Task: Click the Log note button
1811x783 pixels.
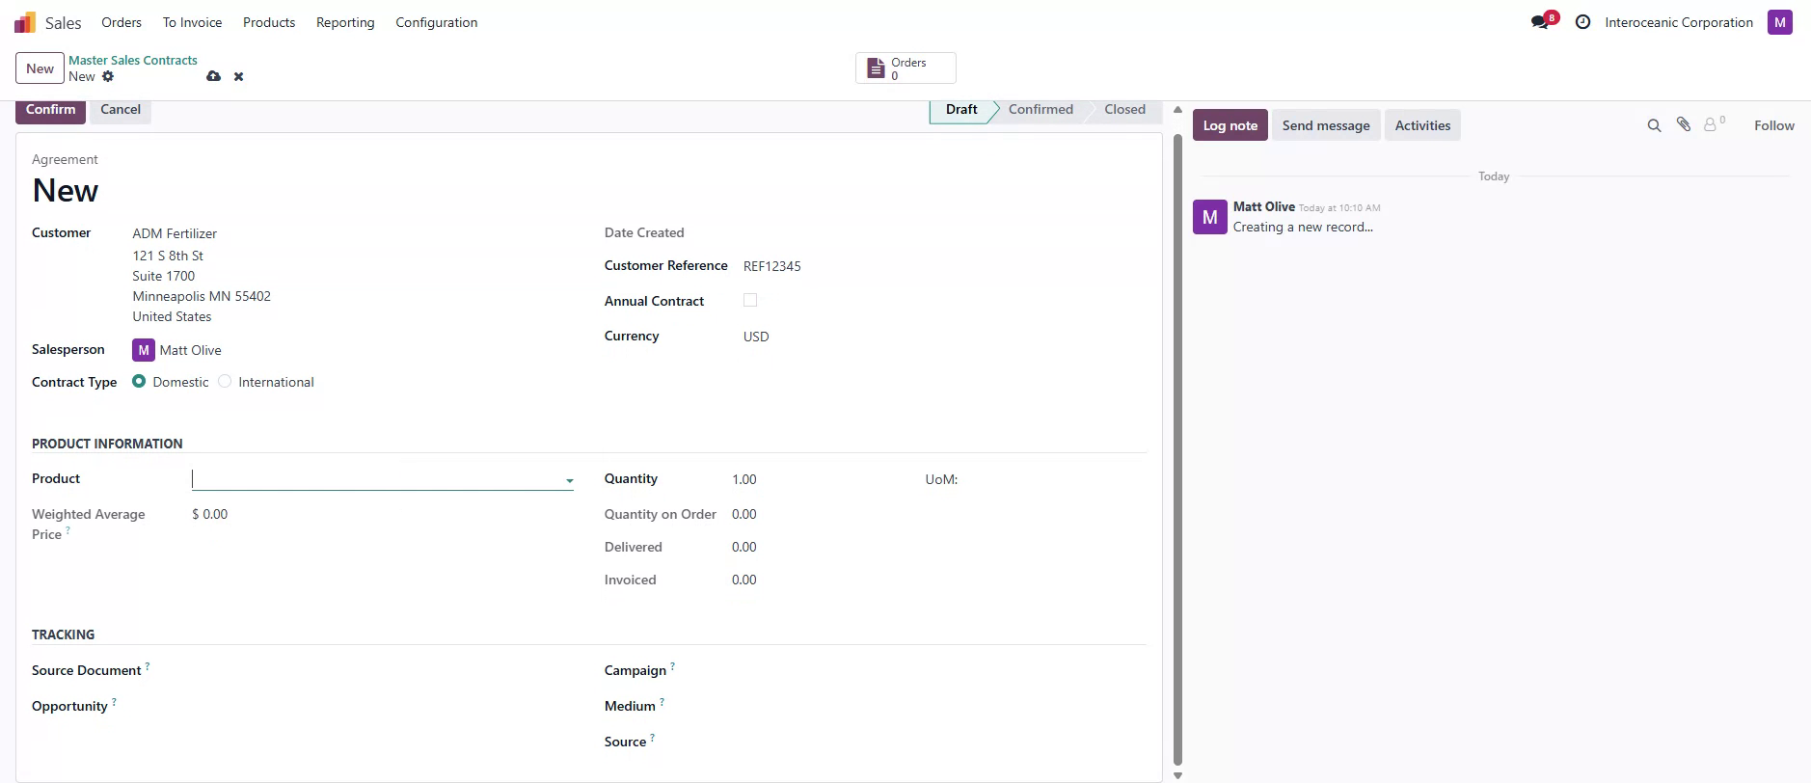Action: click(1230, 125)
